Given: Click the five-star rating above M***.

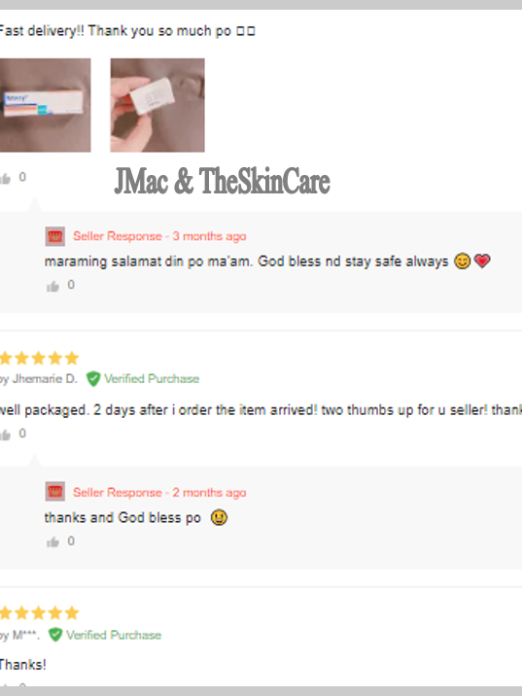Looking at the screenshot, I should point(39,613).
